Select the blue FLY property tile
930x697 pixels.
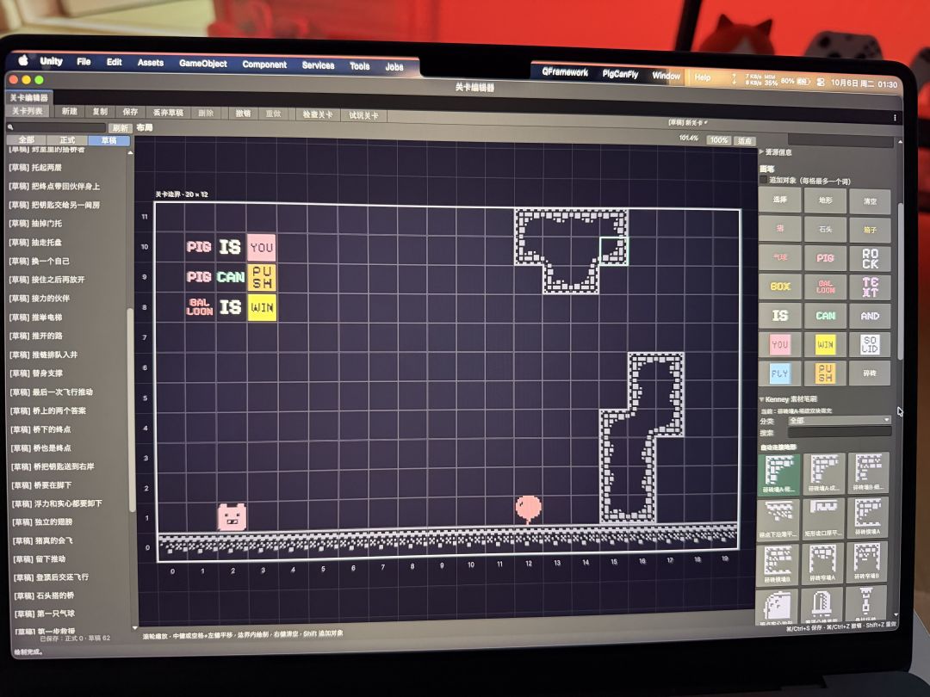pos(780,373)
